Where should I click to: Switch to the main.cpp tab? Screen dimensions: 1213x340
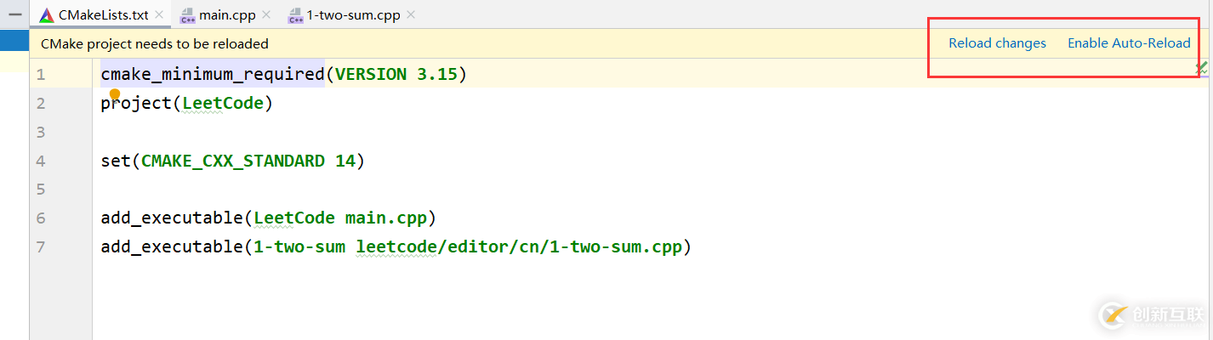227,15
